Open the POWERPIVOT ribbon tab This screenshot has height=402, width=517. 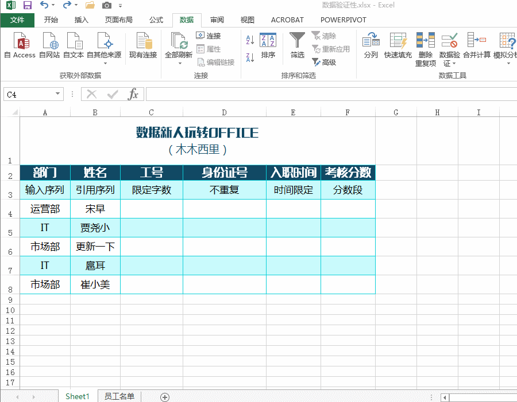(x=344, y=20)
